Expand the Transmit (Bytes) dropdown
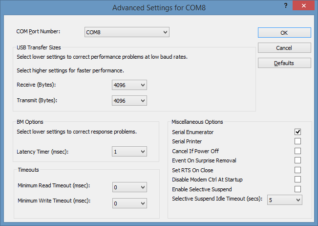The width and height of the screenshot is (318, 226). [x=129, y=100]
